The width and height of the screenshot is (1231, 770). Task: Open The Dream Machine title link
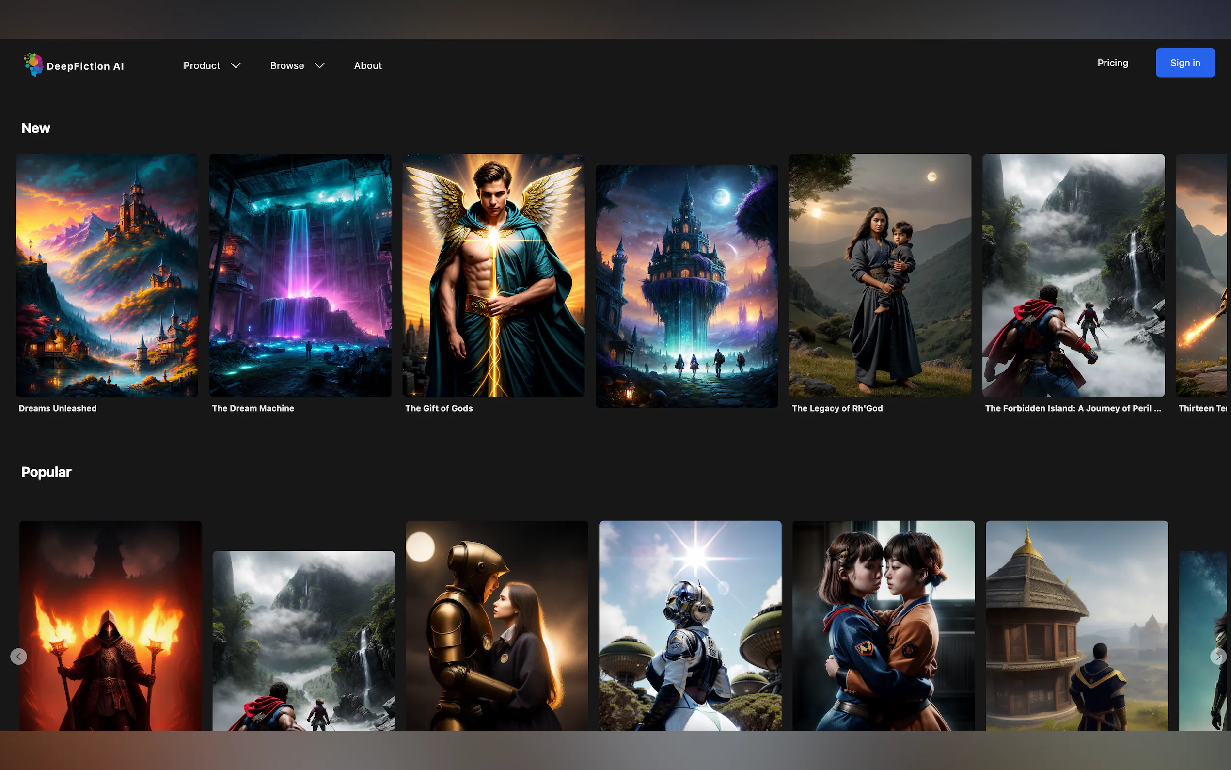(253, 408)
